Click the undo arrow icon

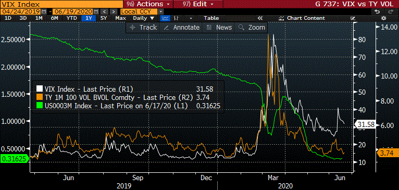377,11
